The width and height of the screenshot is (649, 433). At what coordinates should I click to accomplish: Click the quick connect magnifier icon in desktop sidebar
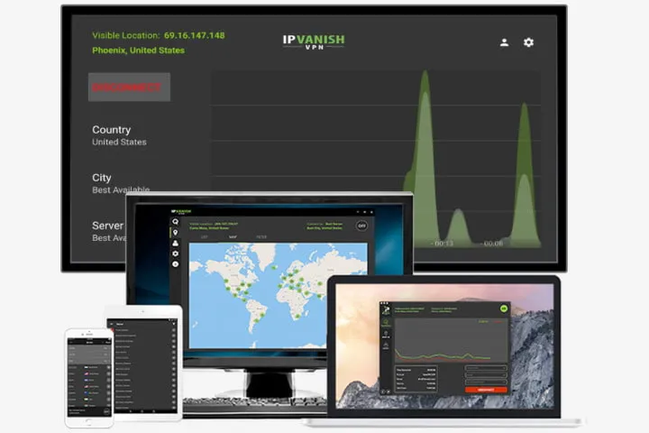coord(176,222)
